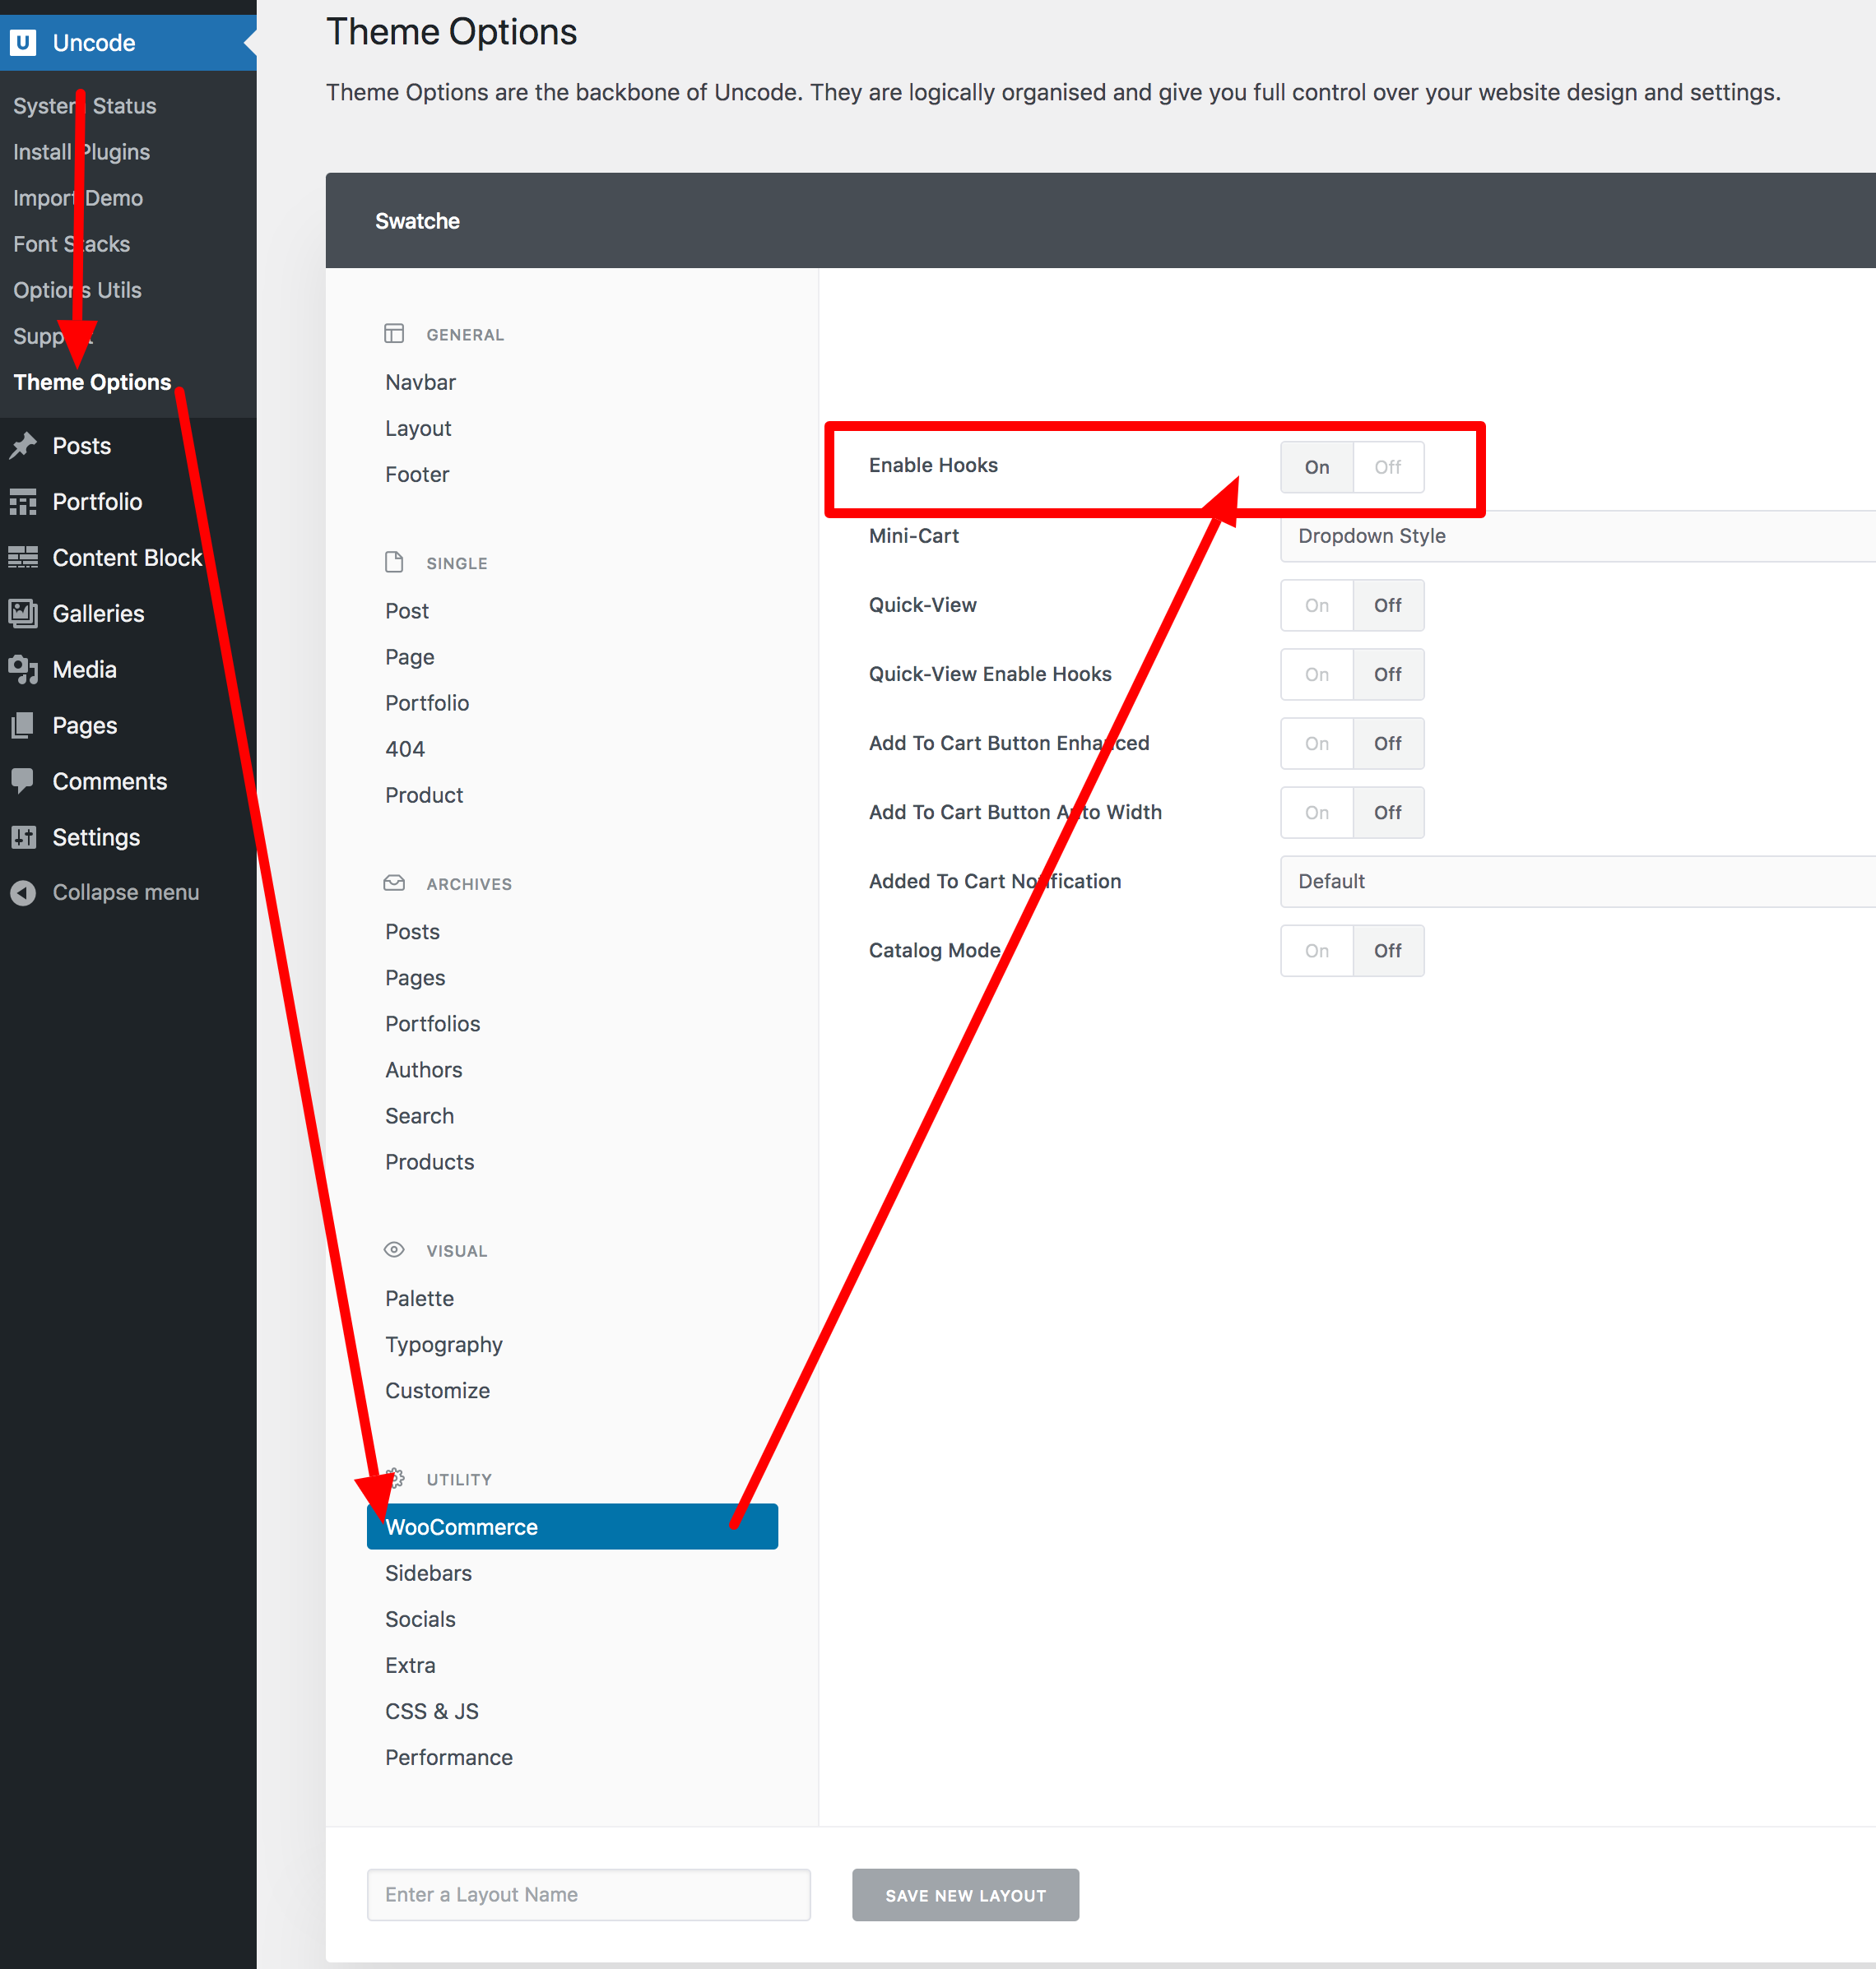This screenshot has width=1876, height=1969.
Task: Select the Portfolio grid icon
Action: [24, 502]
